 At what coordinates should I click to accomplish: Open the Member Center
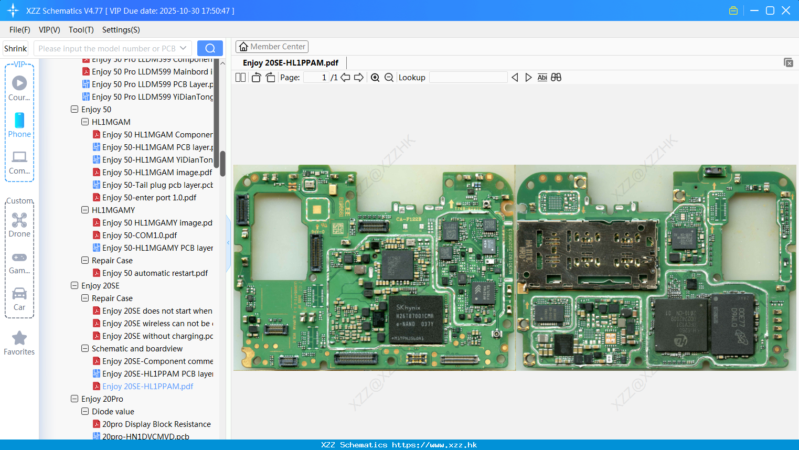pos(272,47)
